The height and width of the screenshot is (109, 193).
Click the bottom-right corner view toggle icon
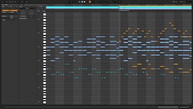click(x=191, y=107)
